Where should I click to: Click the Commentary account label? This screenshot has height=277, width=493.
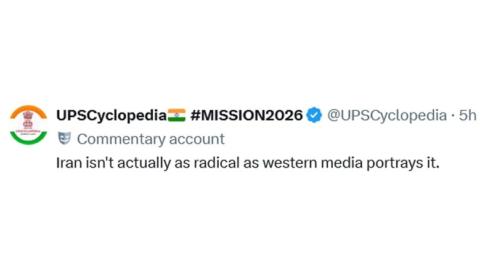coord(150,138)
